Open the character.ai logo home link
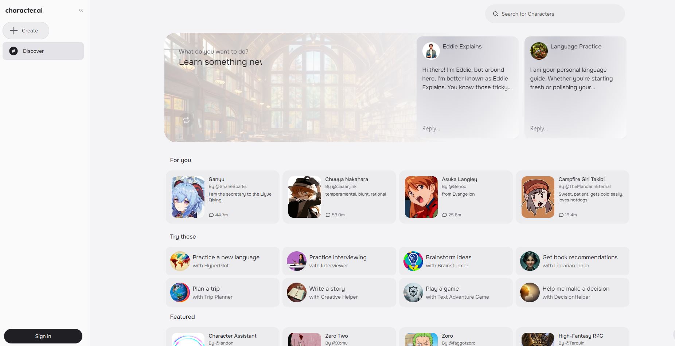The width and height of the screenshot is (675, 346). tap(24, 10)
